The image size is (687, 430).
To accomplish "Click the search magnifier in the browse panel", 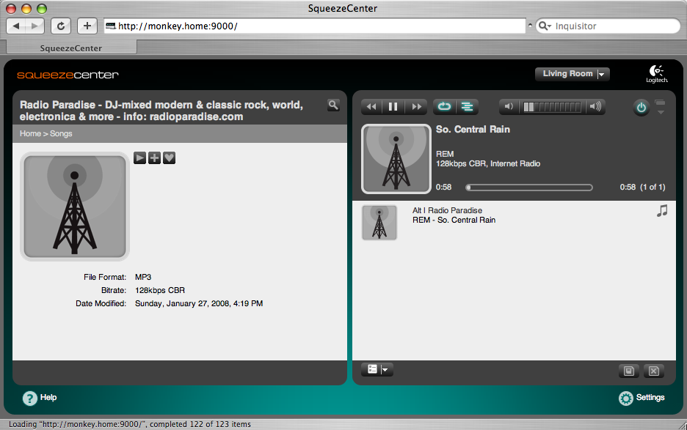I will (x=333, y=105).
